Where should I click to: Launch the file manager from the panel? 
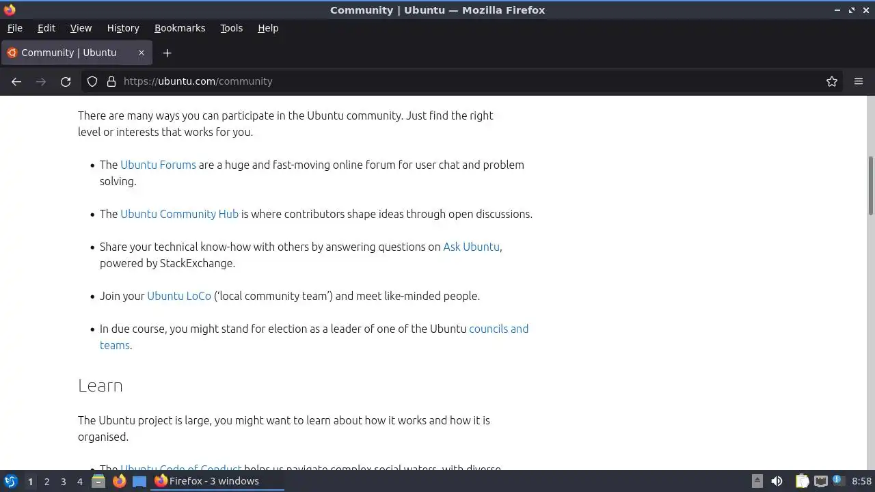click(98, 481)
